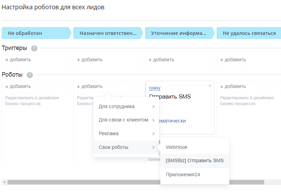Choose WebHook robot
Screen dimensions: 281x194
[195, 147]
